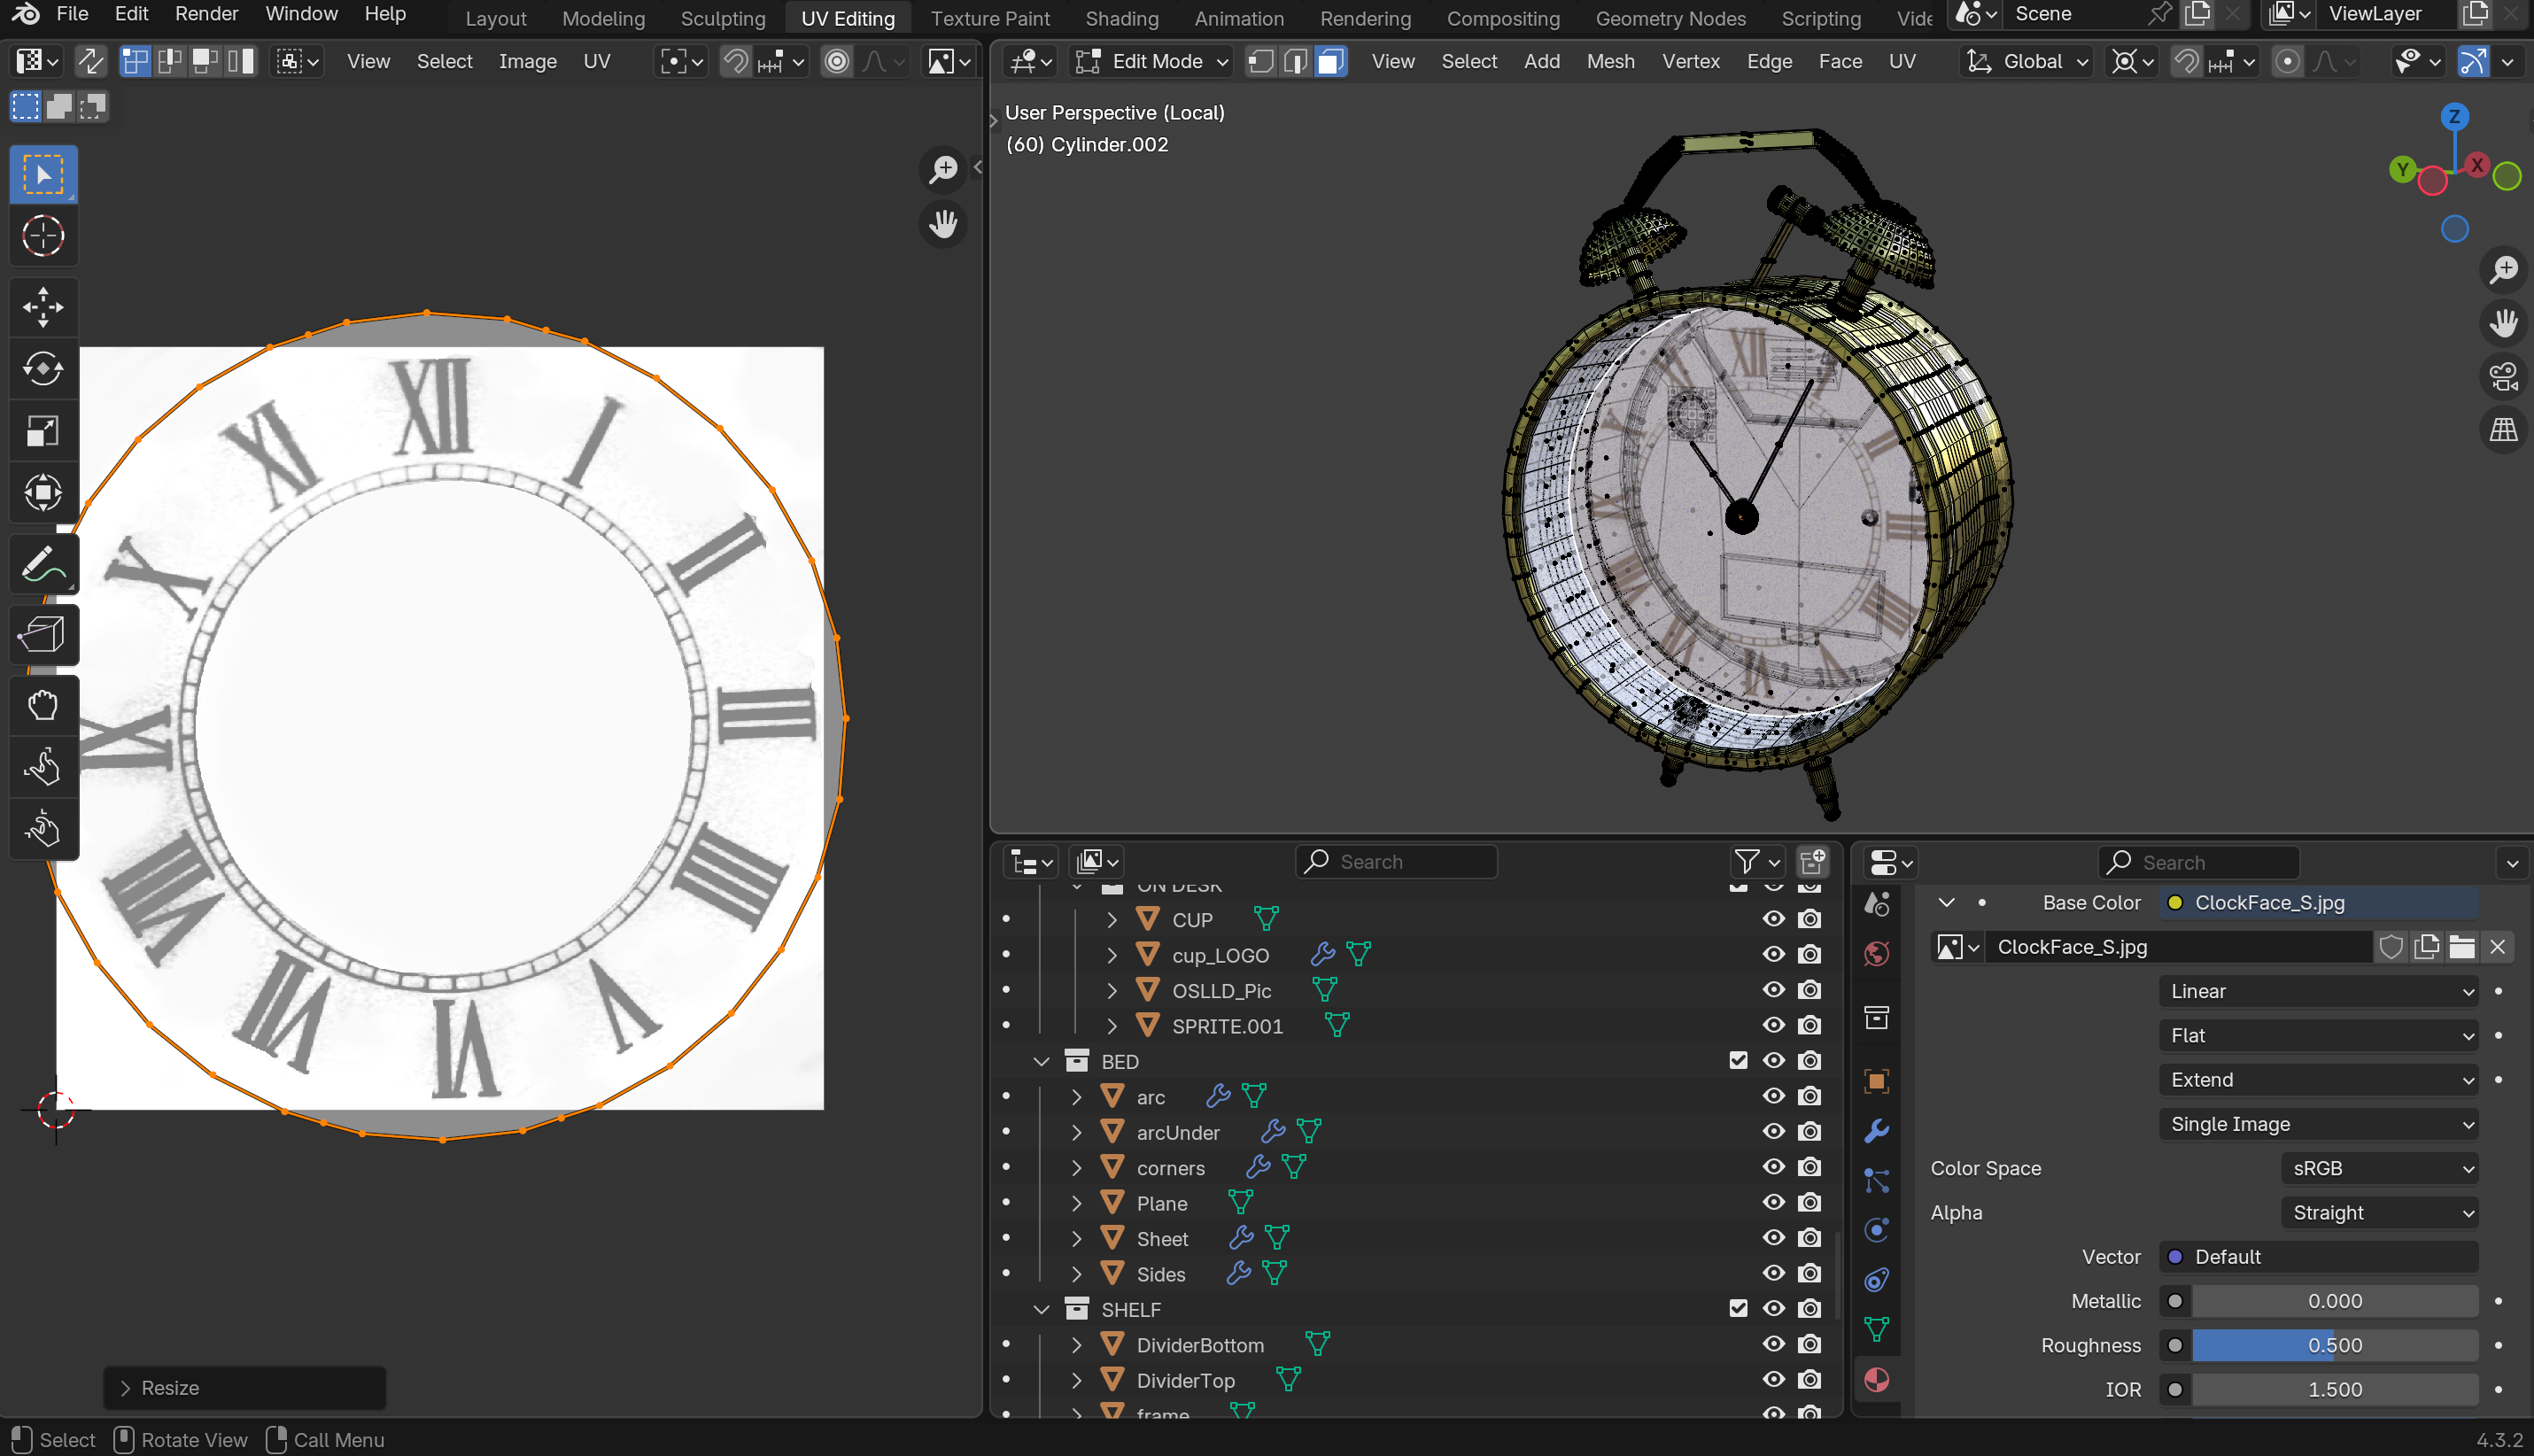Open the sRGB color space dropdown
Viewport: 2534px width, 1456px height.
(2380, 1168)
